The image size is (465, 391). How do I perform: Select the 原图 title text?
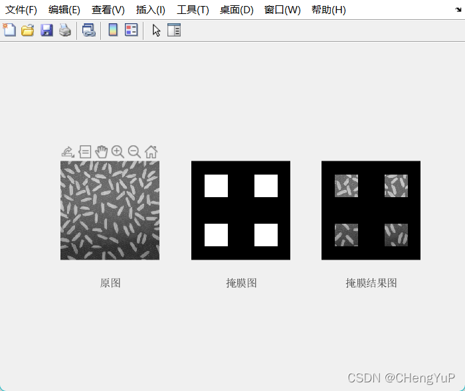pyautogui.click(x=110, y=283)
